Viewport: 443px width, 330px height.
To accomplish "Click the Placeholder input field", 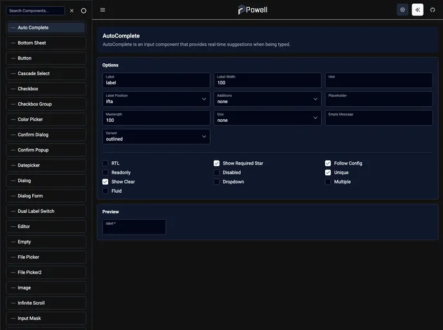I will 379,99.
